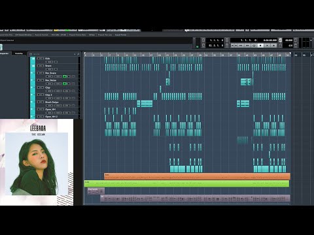Viewport: 314px width, 235px height.
Task: Open the audio performance meter
Action: click(x=197, y=42)
